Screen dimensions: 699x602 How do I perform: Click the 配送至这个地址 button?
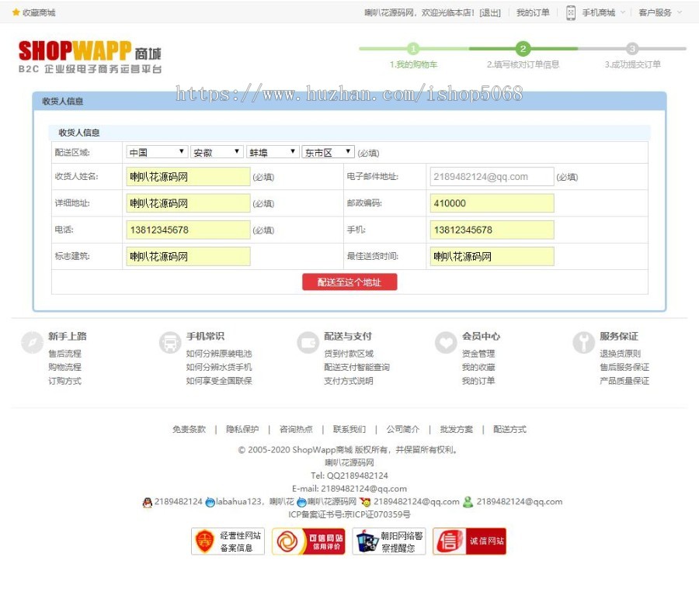coord(349,282)
